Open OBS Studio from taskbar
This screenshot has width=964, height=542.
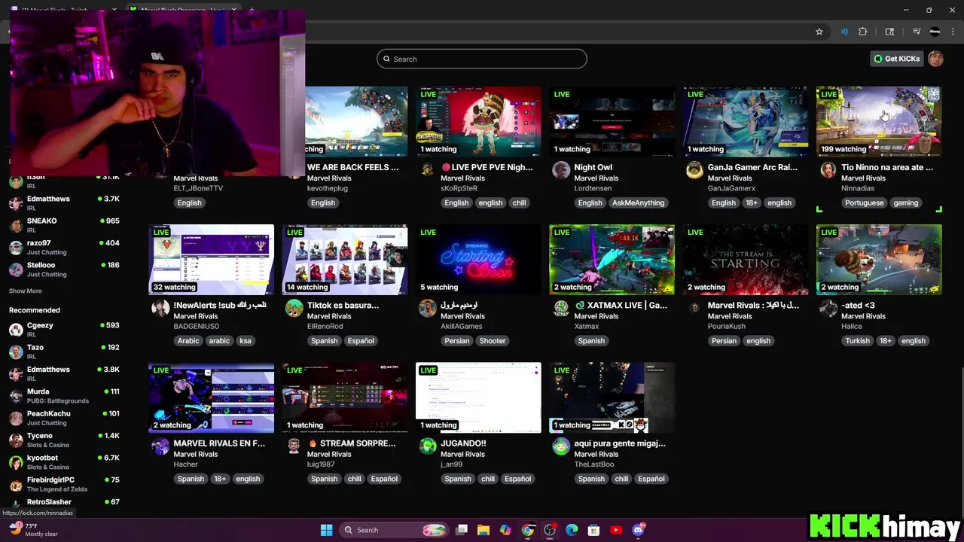550,530
